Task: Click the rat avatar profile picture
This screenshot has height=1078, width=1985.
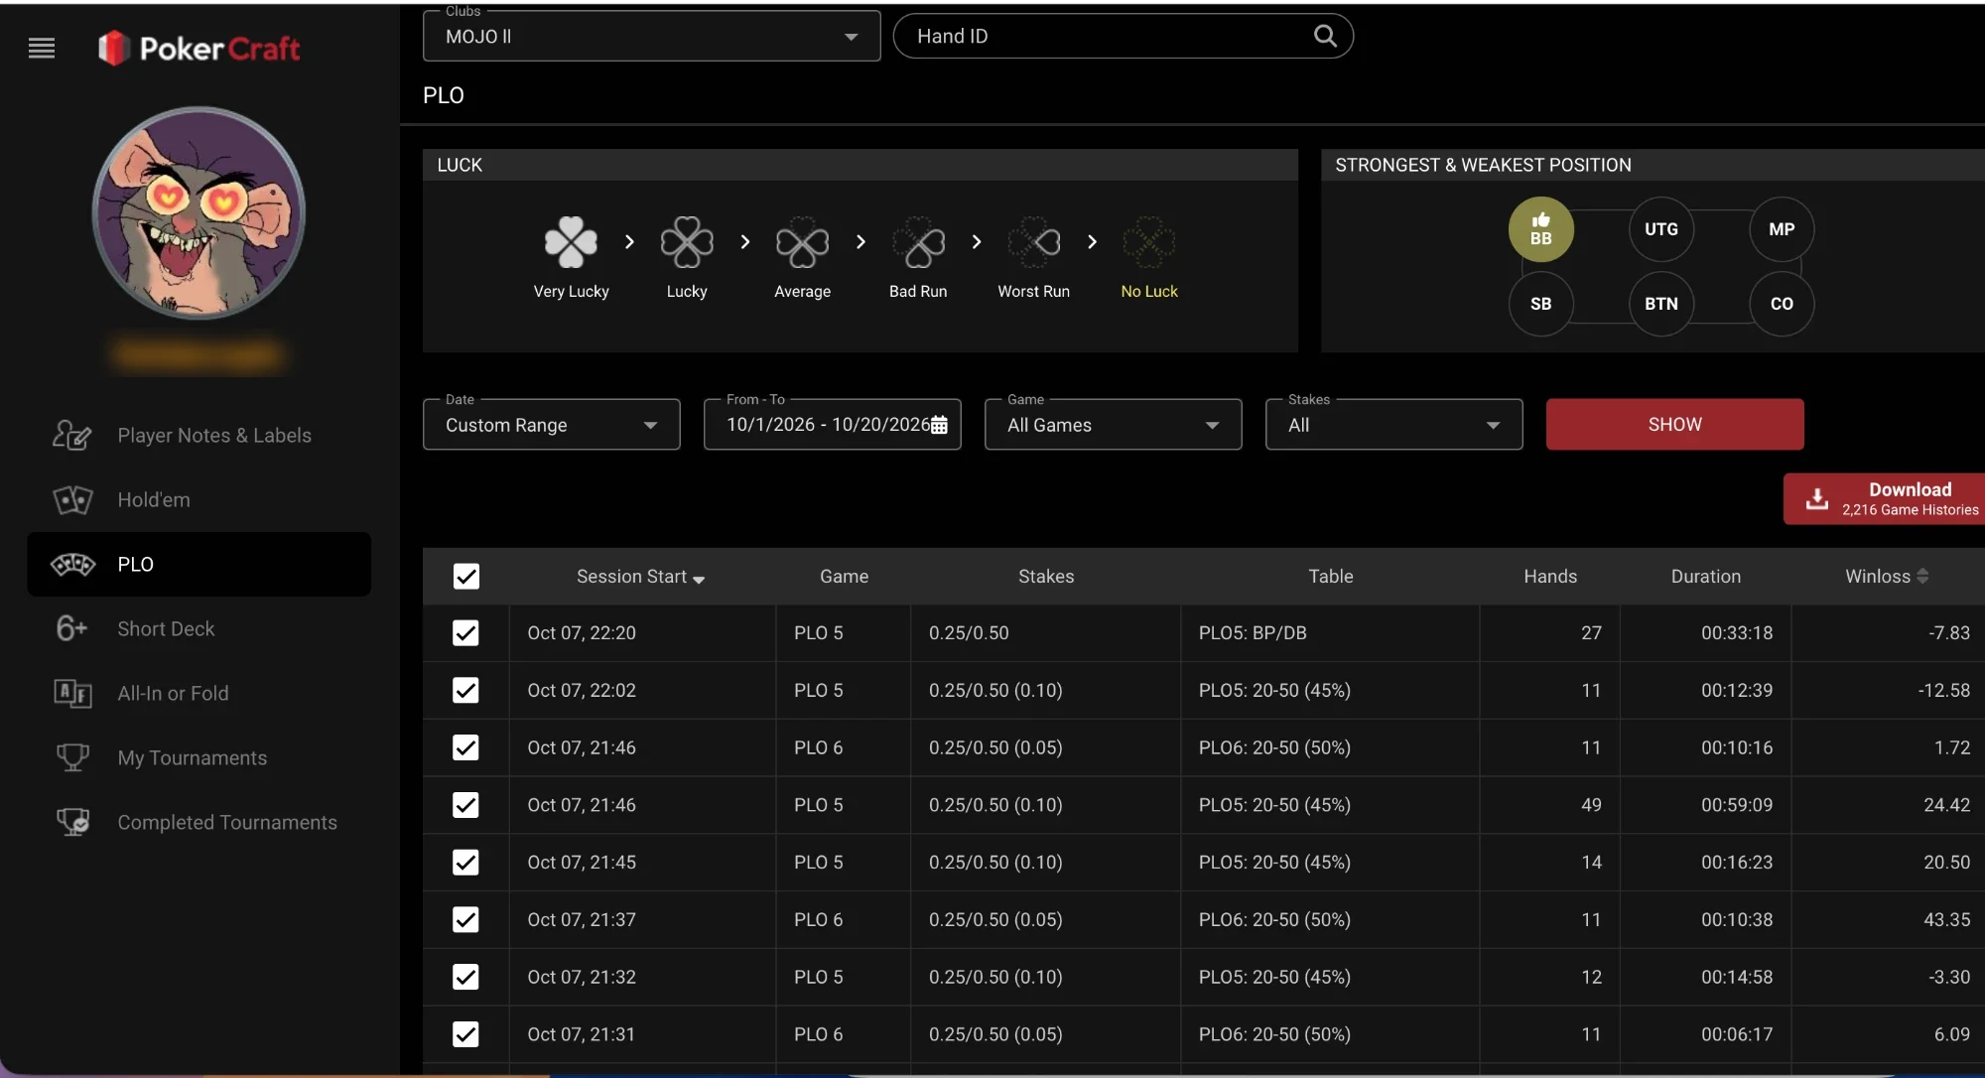Action: [198, 213]
